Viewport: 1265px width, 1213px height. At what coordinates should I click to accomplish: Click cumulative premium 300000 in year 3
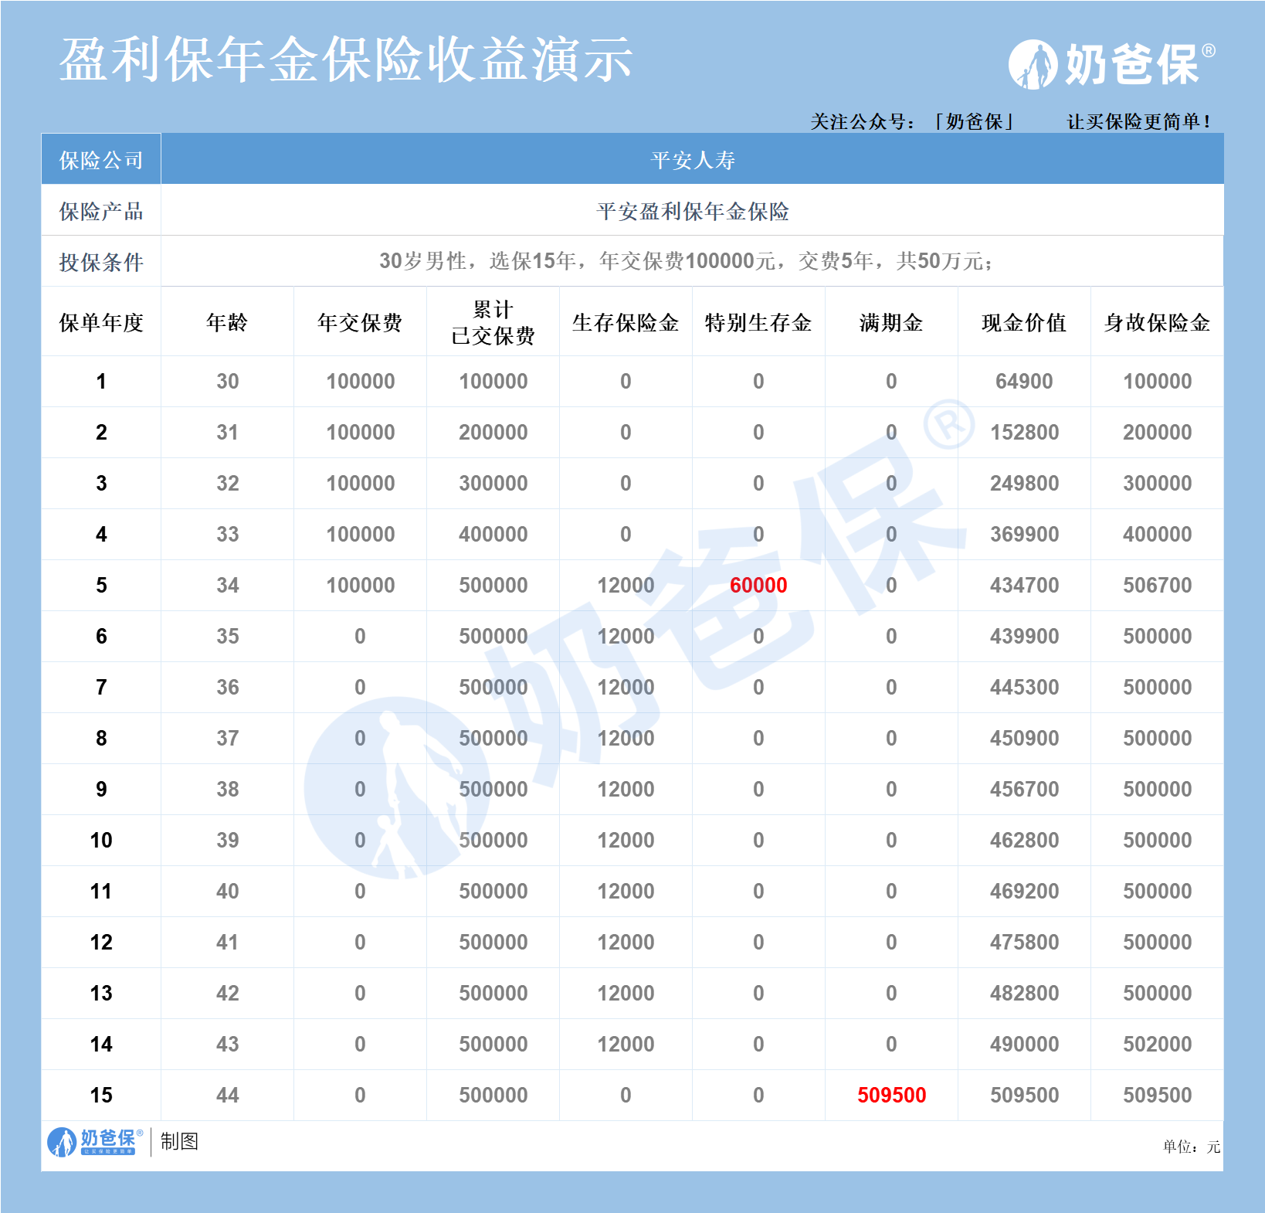click(493, 484)
